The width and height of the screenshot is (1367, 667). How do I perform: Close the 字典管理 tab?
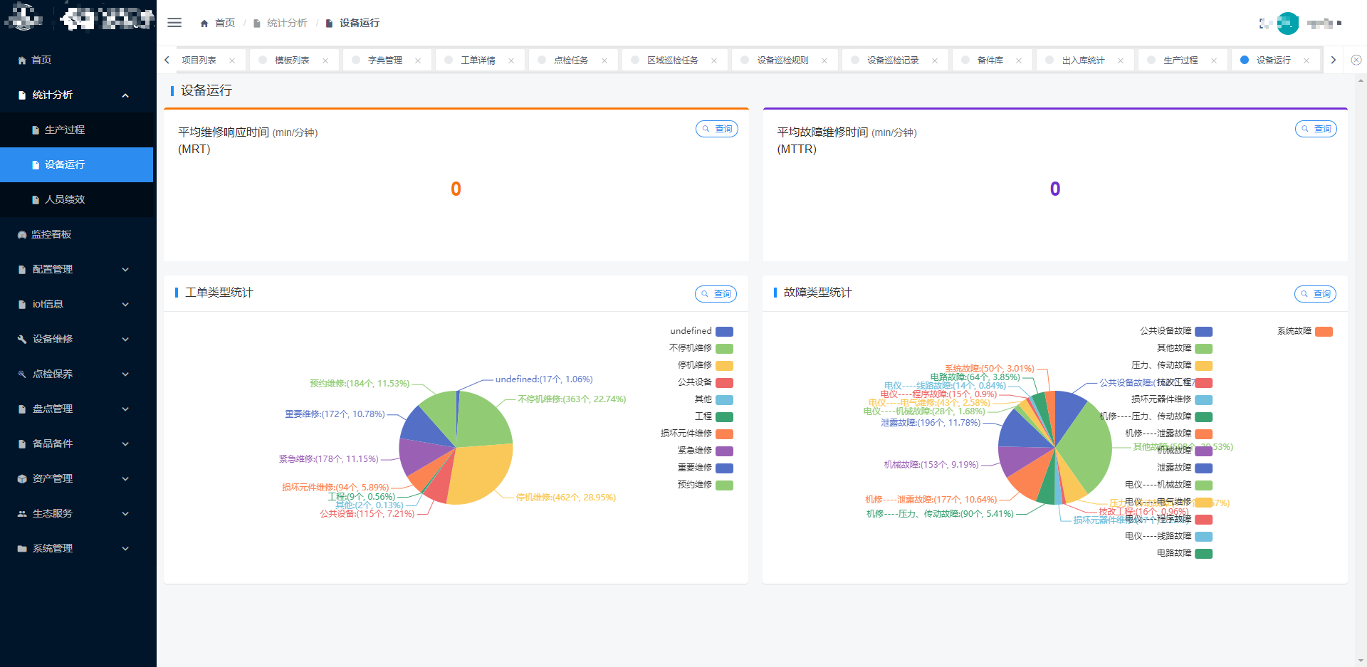418,61
